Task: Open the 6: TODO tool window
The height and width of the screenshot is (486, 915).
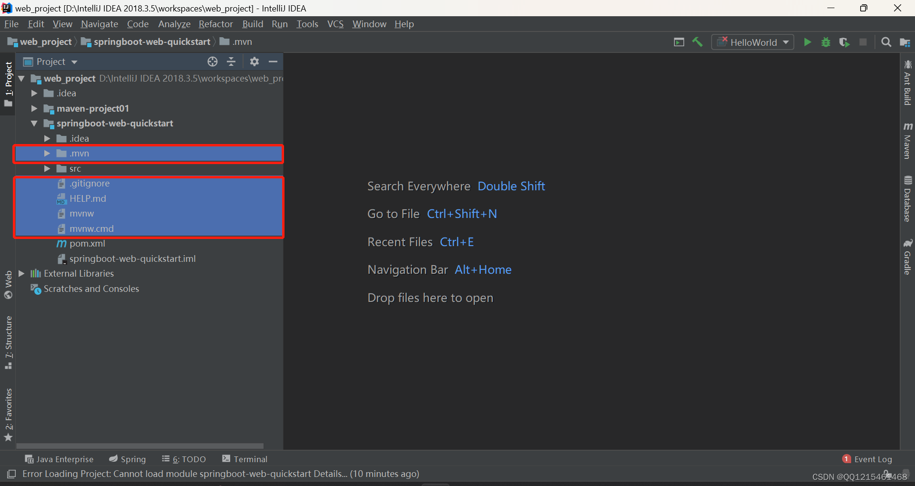Action: (184, 459)
